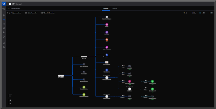Open the Statistics bar chart sidebar icon

point(4,32)
